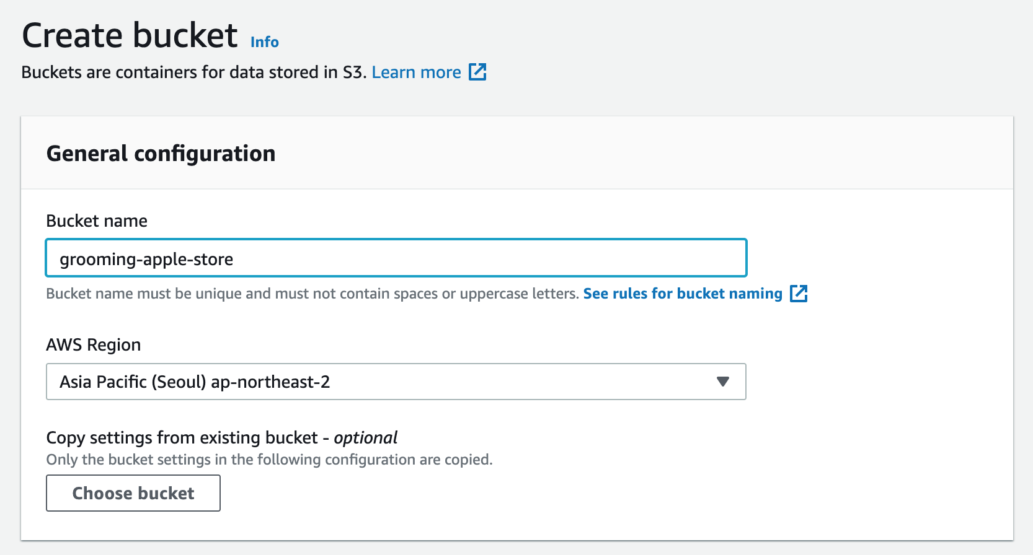Click the AWS Region dropdown arrow
This screenshot has width=1033, height=555.
coord(722,382)
